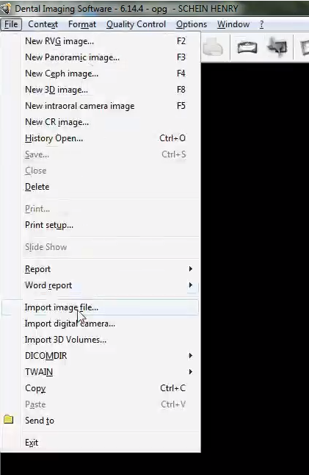Image resolution: width=309 pixels, height=475 pixels.
Task: Expand the TWAIN submenu arrow
Action: tap(191, 371)
